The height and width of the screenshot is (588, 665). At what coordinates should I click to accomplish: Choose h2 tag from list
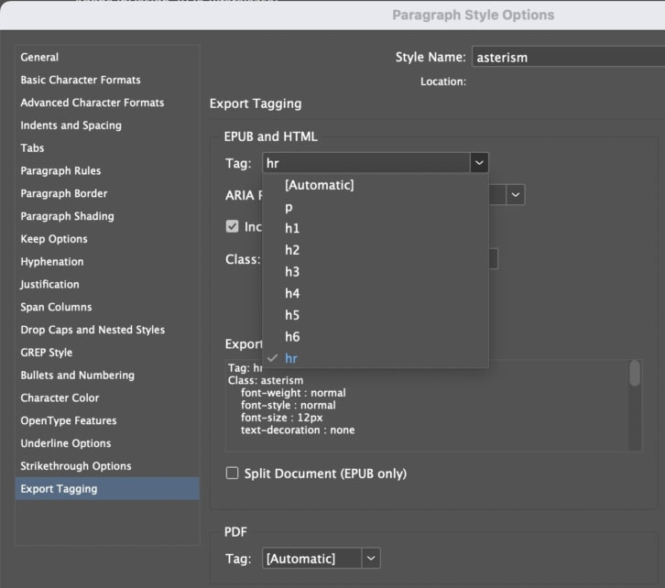(376, 250)
